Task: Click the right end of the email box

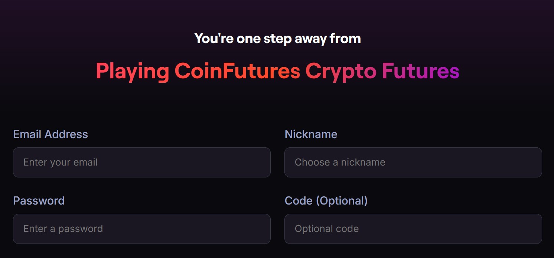Action: 260,162
